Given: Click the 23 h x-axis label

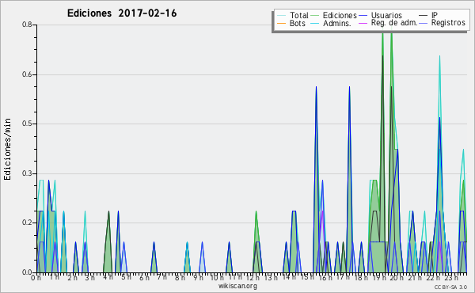Looking at the screenshot, I should tap(451, 278).
